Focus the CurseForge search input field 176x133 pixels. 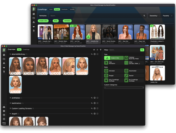(x=96, y=16)
